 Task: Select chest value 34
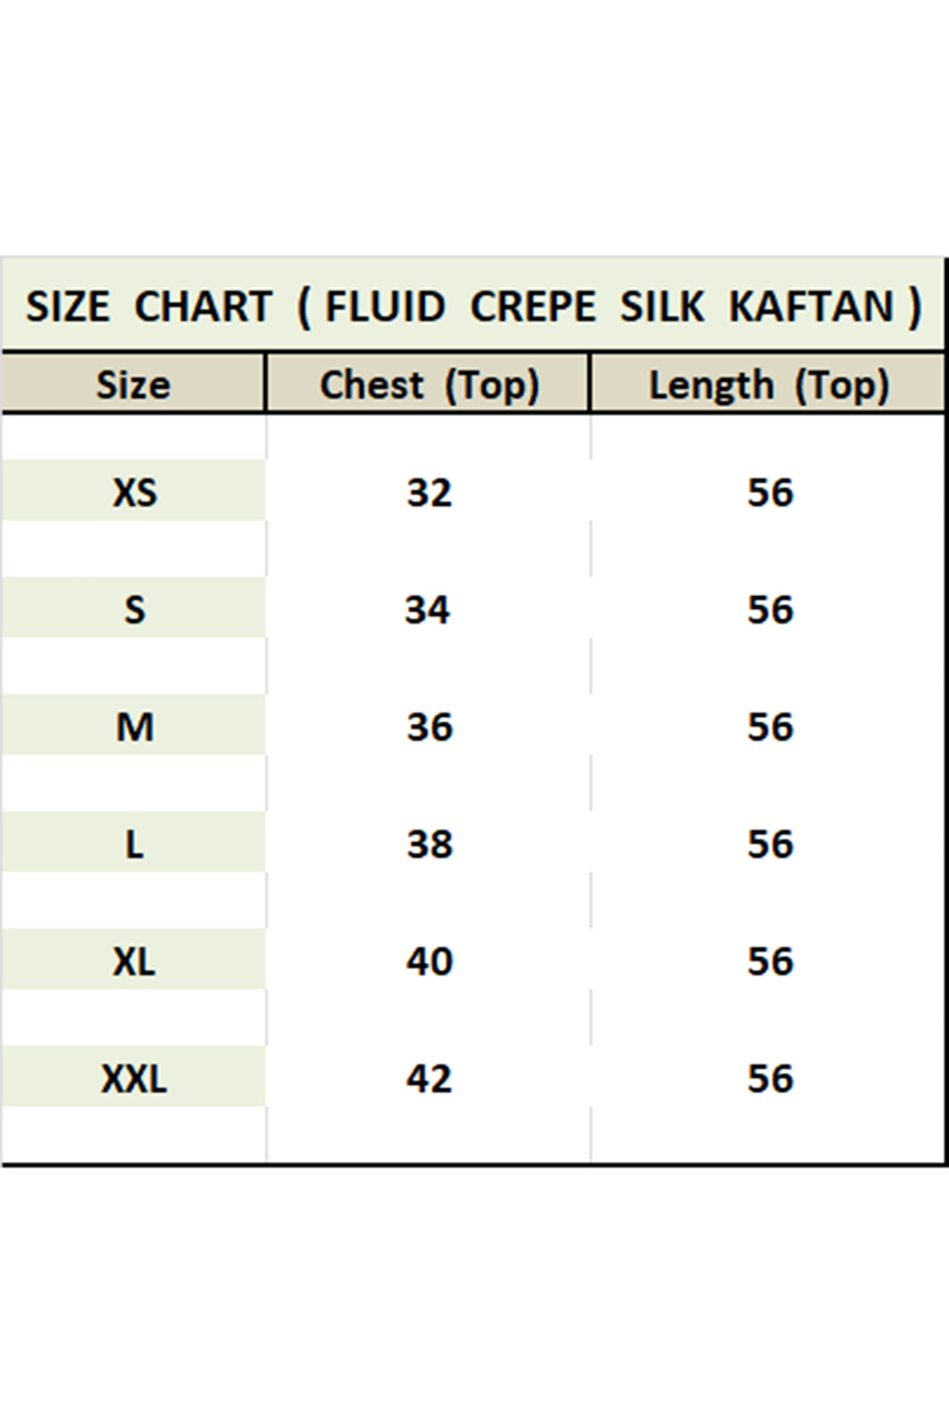428,610
